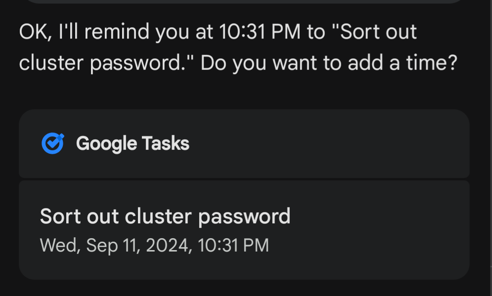Click the 10:31 PM time in the reply

(260, 32)
